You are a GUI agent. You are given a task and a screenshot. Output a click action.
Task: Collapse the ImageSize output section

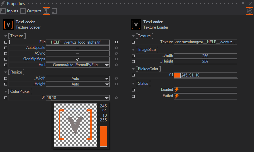[x=133, y=49]
